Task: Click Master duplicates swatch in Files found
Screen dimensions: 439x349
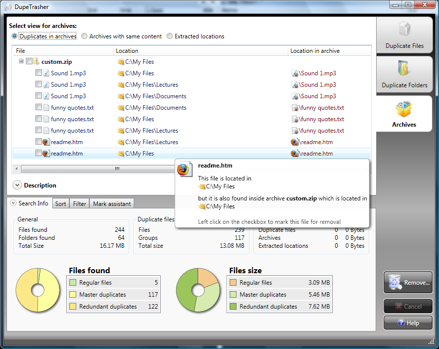Action: [73, 295]
